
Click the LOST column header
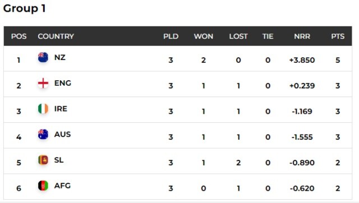point(238,36)
